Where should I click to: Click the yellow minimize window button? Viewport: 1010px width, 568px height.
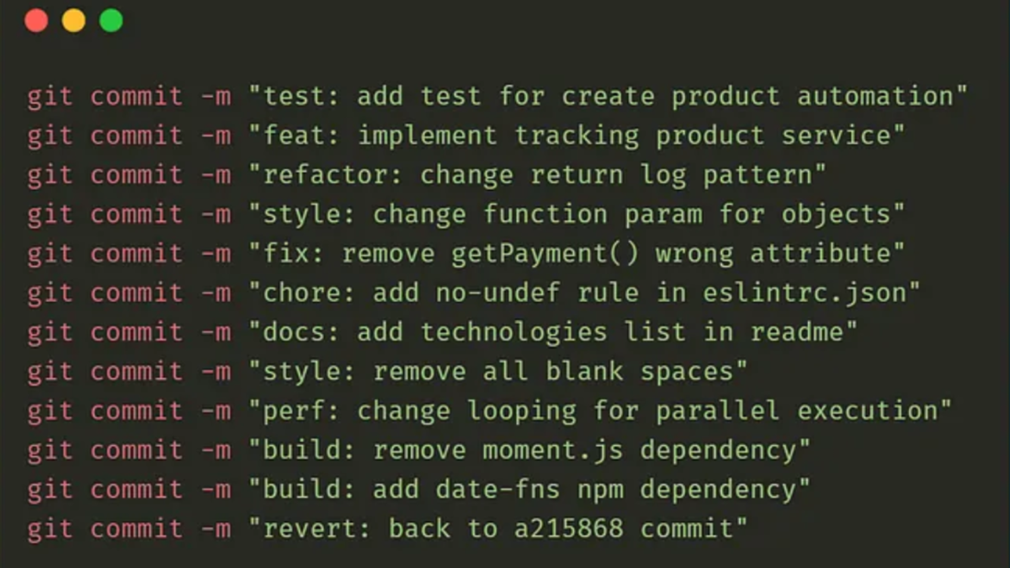pyautogui.click(x=73, y=20)
